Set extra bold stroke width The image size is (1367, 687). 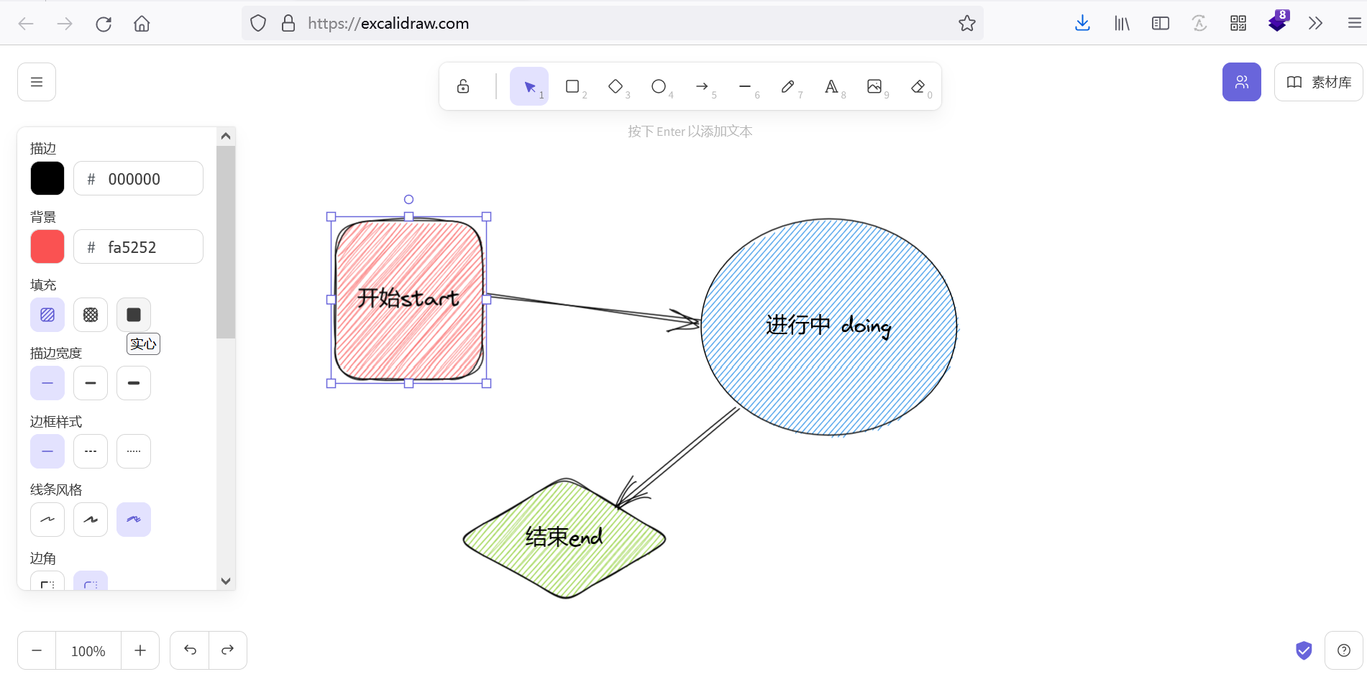tap(134, 383)
